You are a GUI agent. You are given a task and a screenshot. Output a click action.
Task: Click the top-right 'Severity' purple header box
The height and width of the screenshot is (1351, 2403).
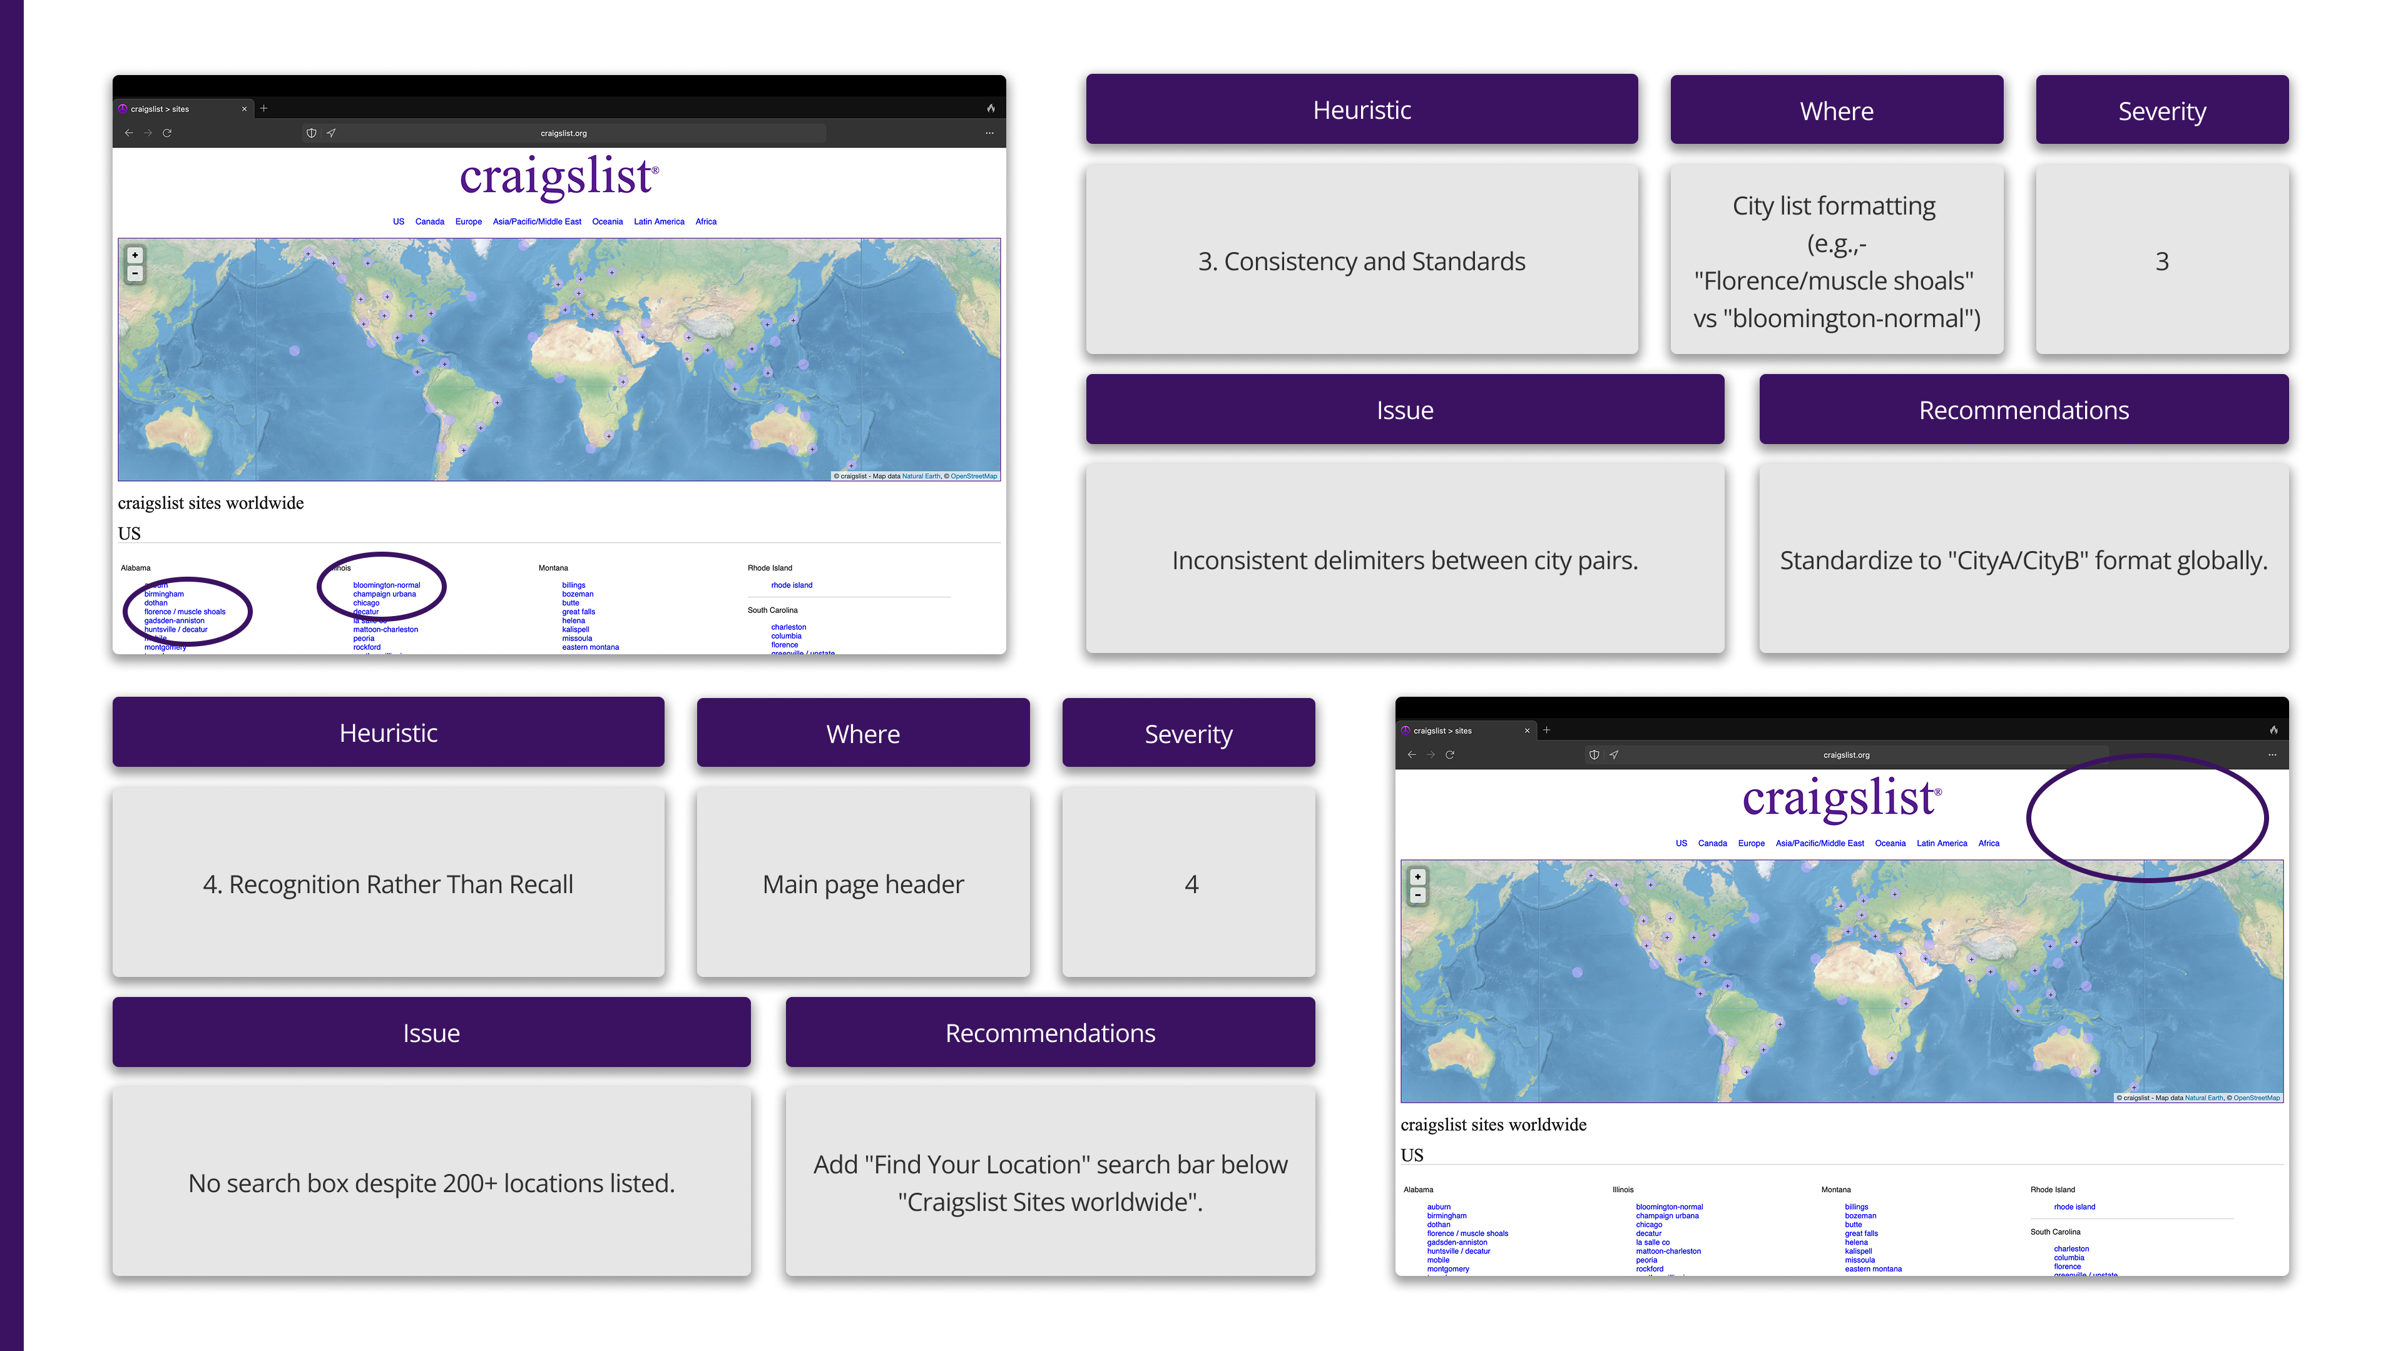(x=2161, y=111)
